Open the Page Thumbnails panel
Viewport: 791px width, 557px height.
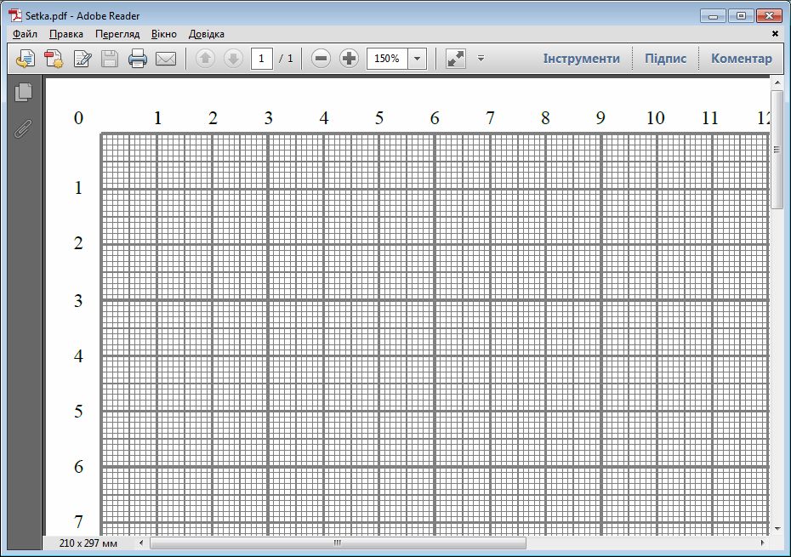(24, 91)
